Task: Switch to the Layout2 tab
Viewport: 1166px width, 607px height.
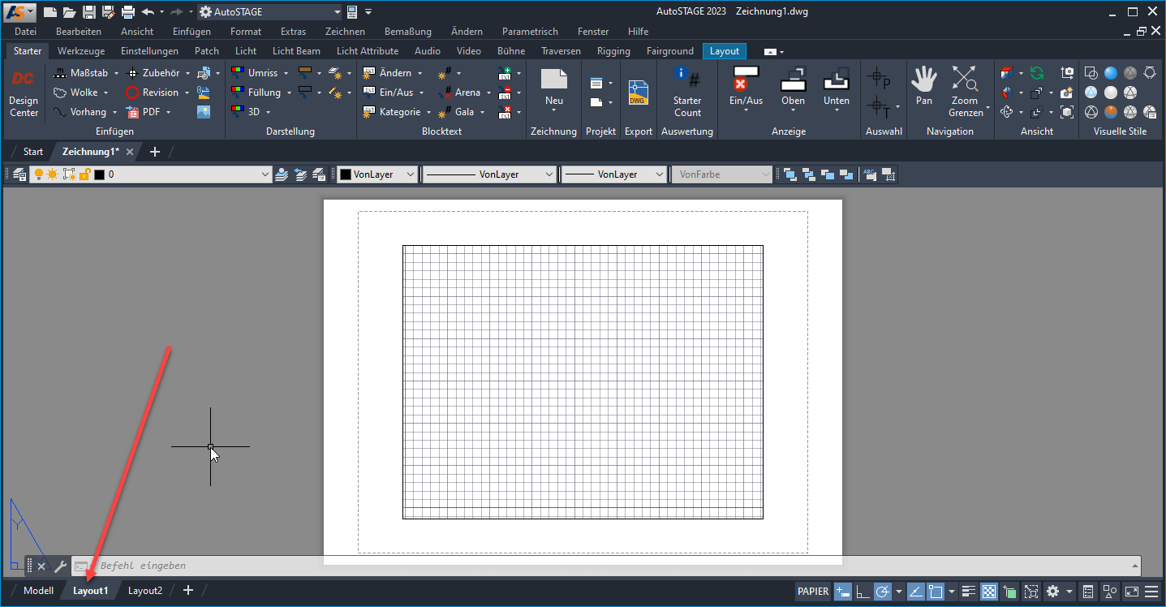Action: [x=145, y=591]
